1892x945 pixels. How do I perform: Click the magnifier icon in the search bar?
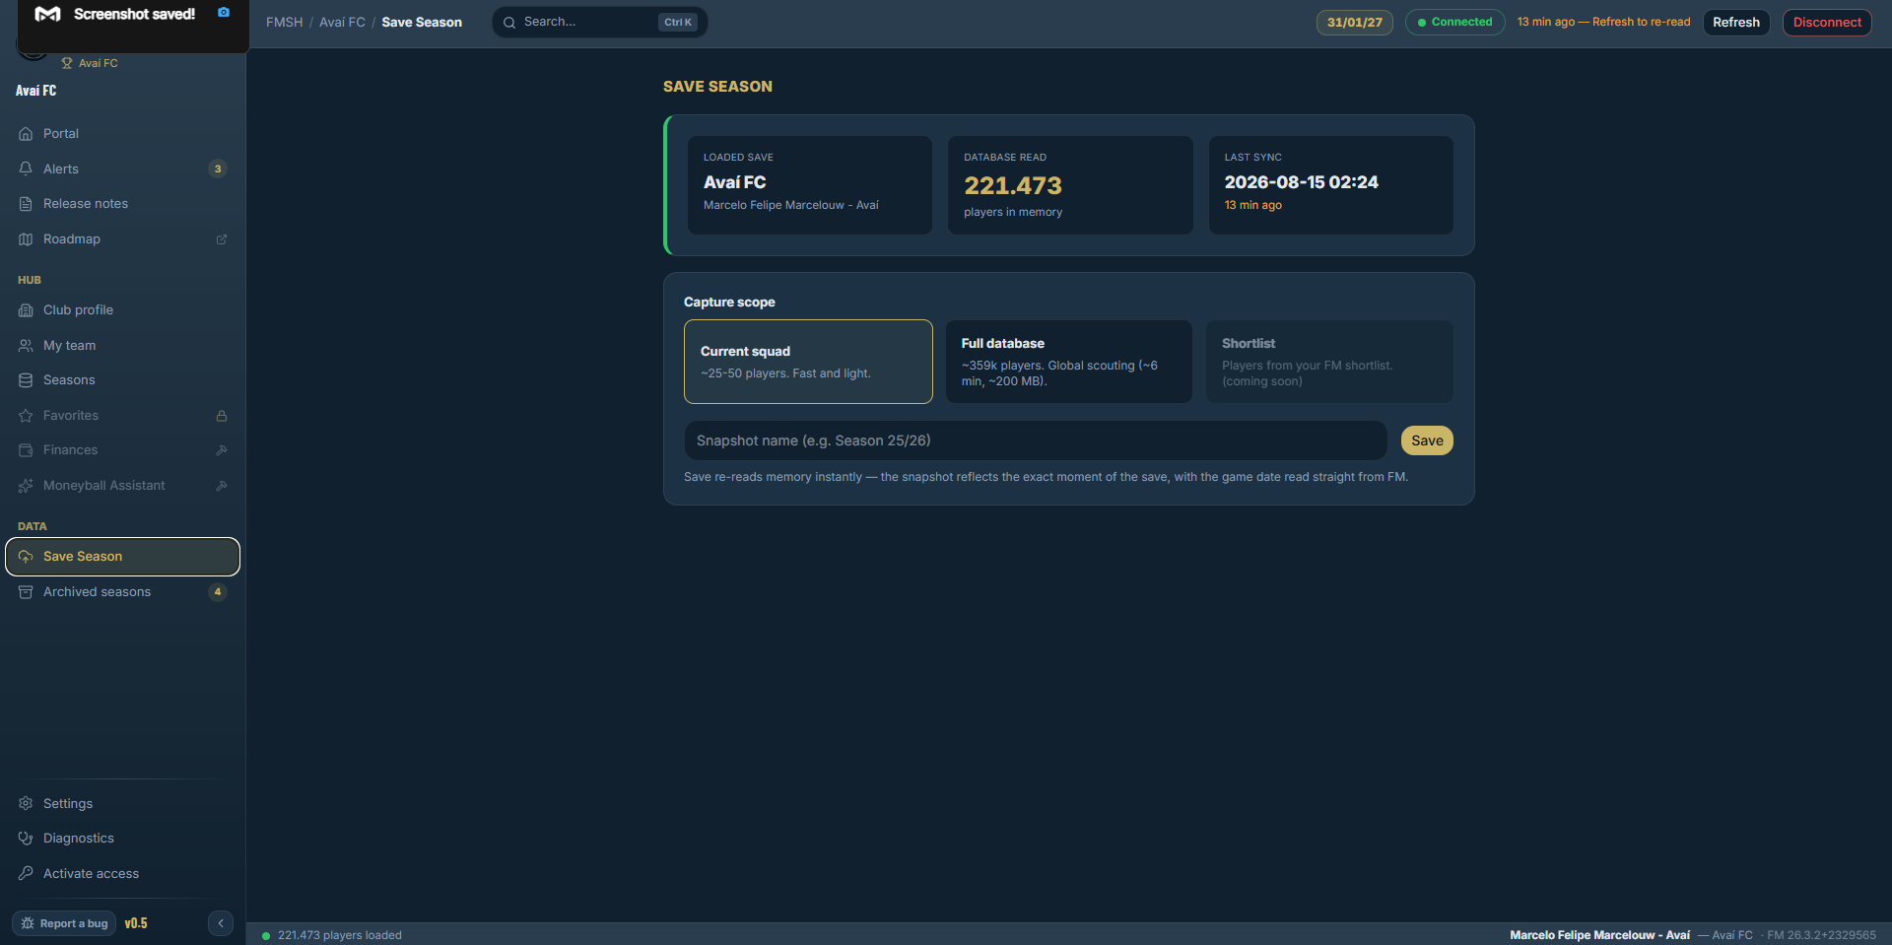click(x=509, y=23)
